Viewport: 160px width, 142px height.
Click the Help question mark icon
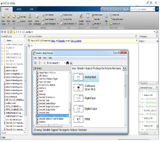106,16
